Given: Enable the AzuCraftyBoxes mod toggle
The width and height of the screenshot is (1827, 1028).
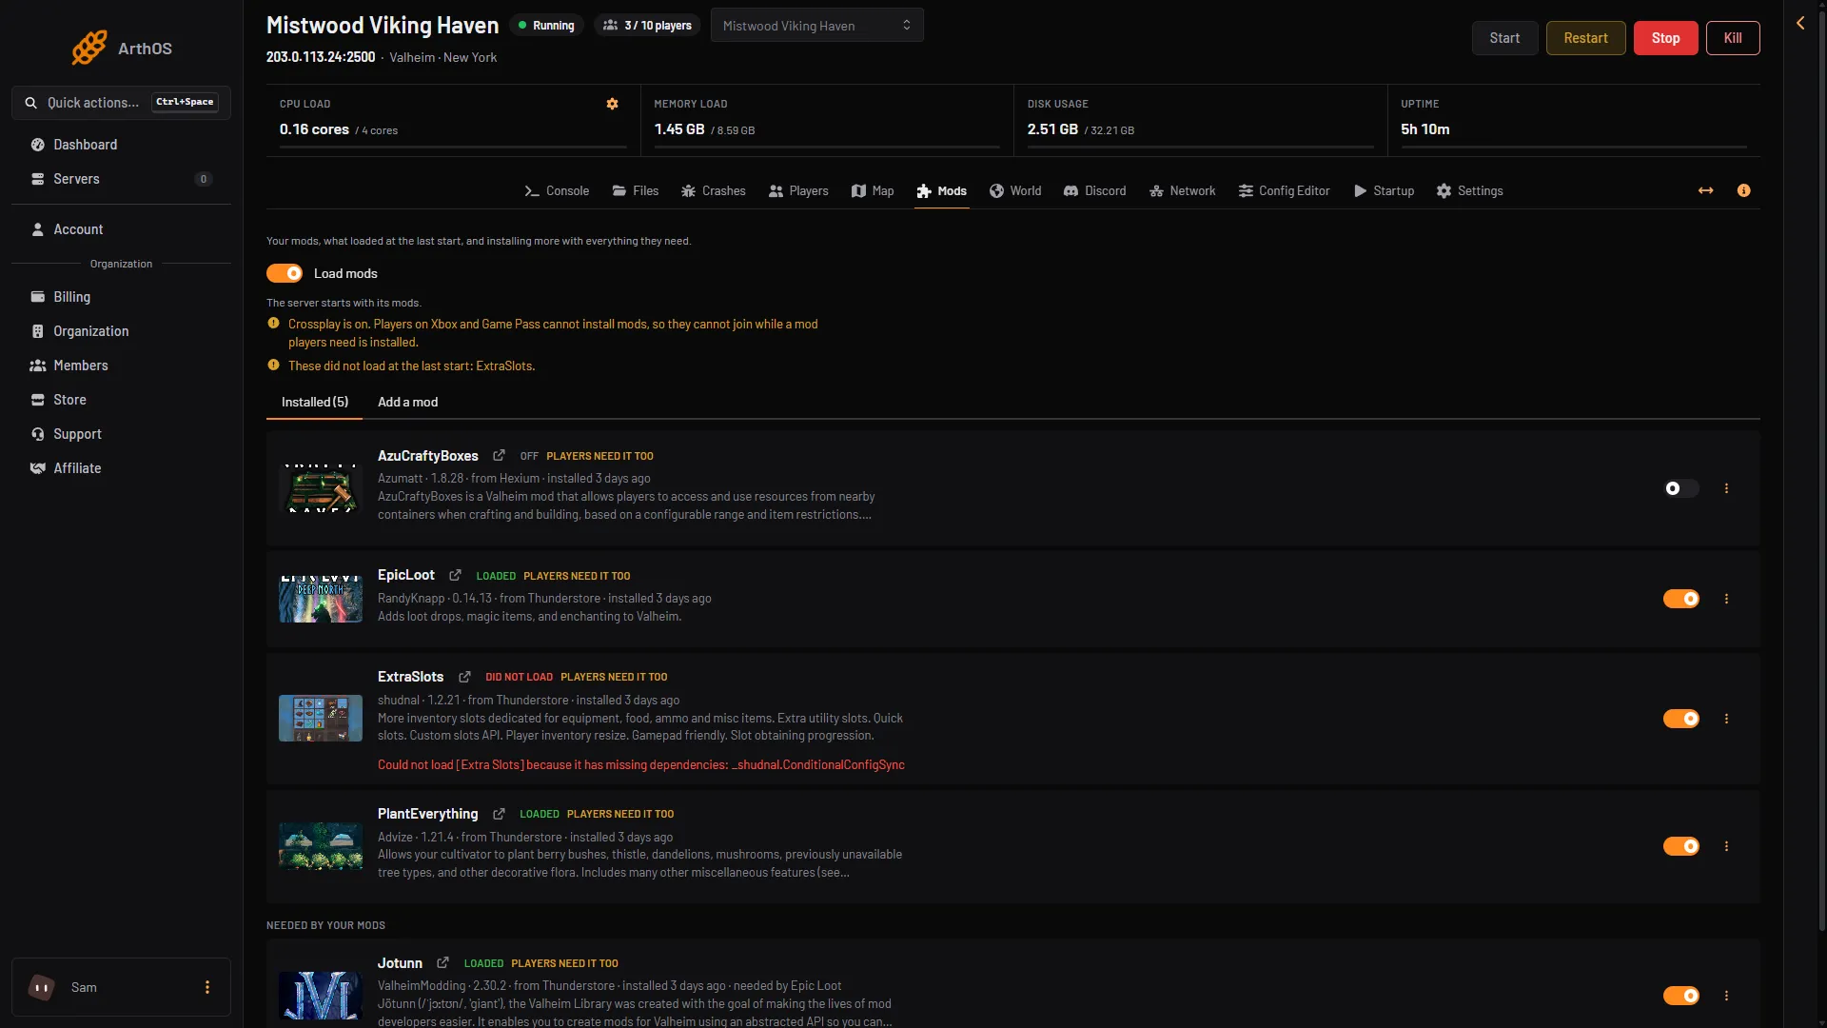Looking at the screenshot, I should (1680, 488).
